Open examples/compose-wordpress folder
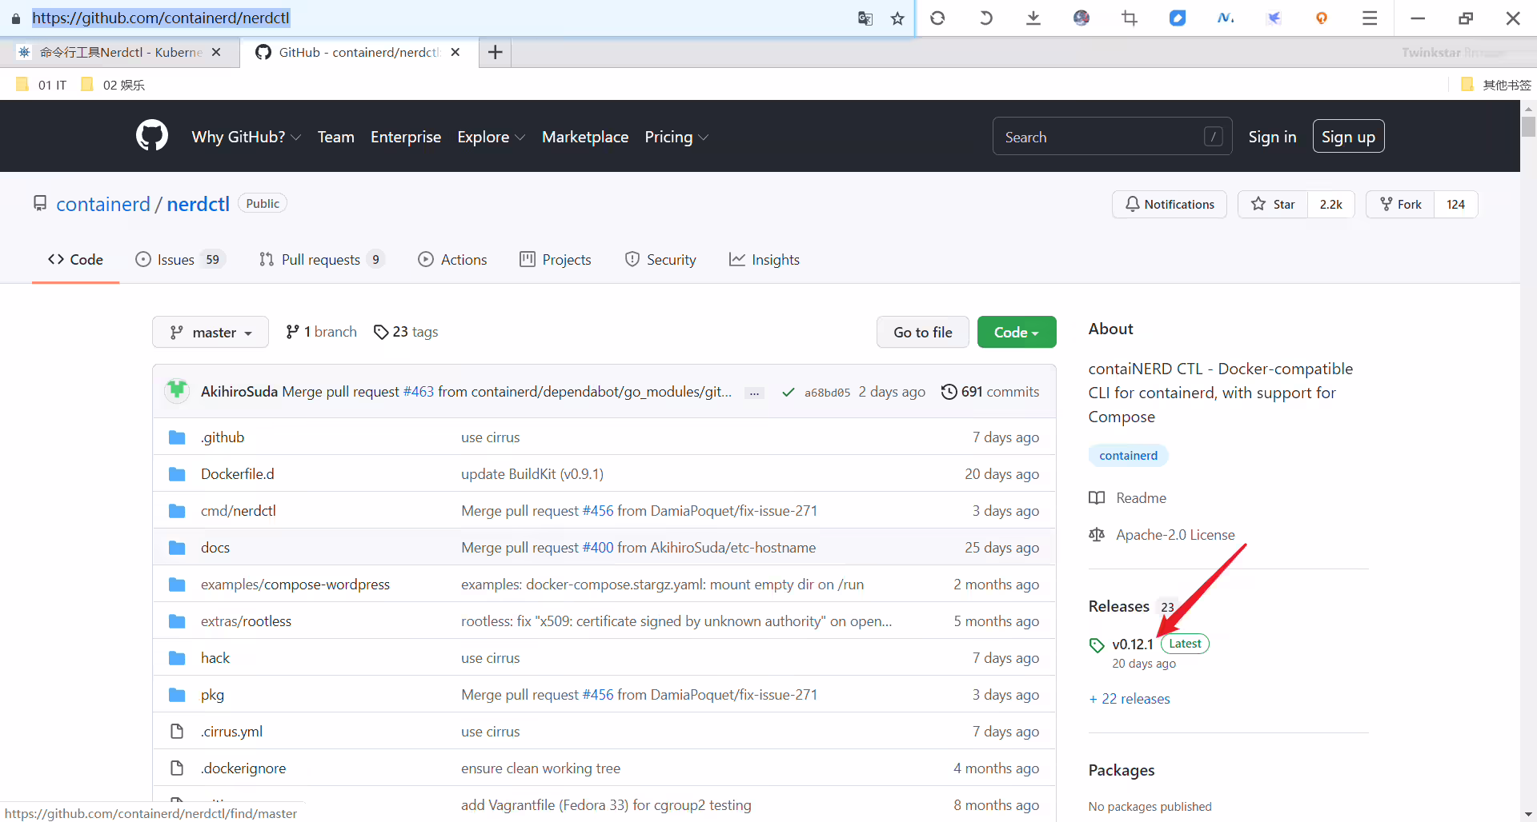This screenshot has height=822, width=1537. click(295, 585)
